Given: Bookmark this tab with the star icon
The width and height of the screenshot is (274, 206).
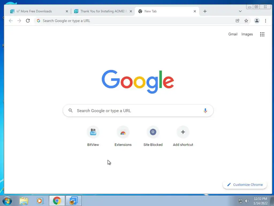Looking at the screenshot, I should click(x=246, y=21).
